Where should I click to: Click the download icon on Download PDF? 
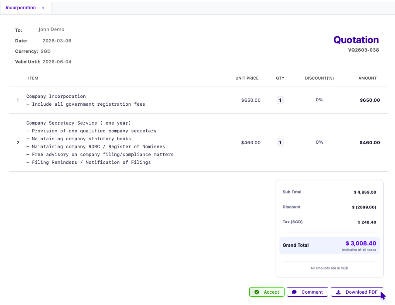[x=338, y=292]
